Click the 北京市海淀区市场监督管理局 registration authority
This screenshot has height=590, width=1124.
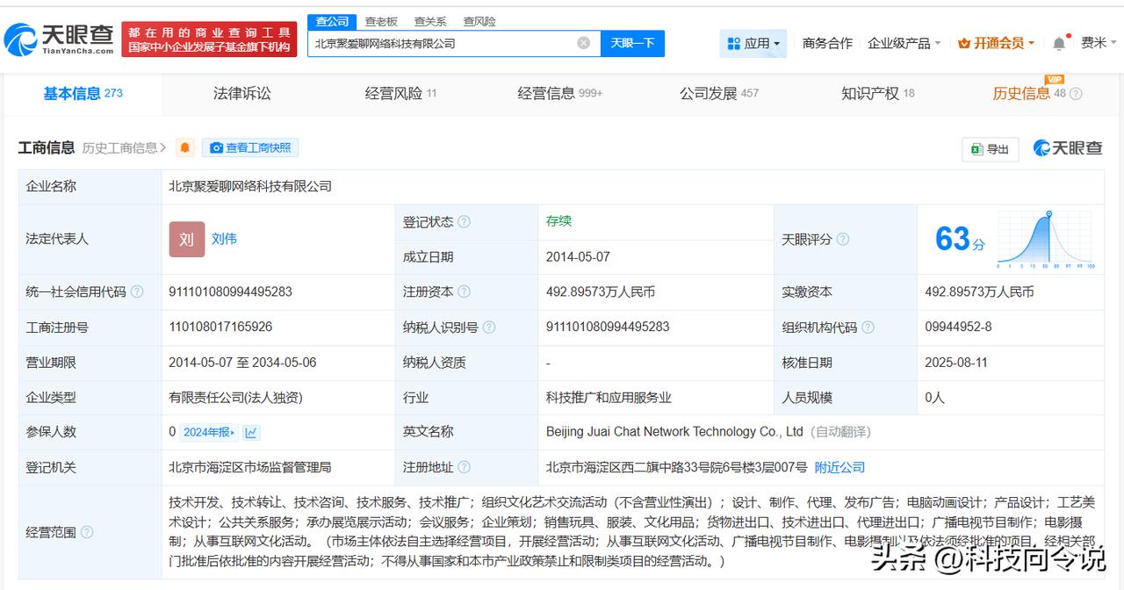[250, 467]
